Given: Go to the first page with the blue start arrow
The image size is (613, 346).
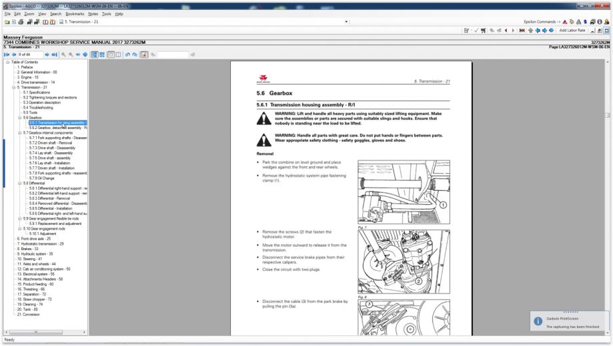Looking at the screenshot, I should [x=7, y=55].
